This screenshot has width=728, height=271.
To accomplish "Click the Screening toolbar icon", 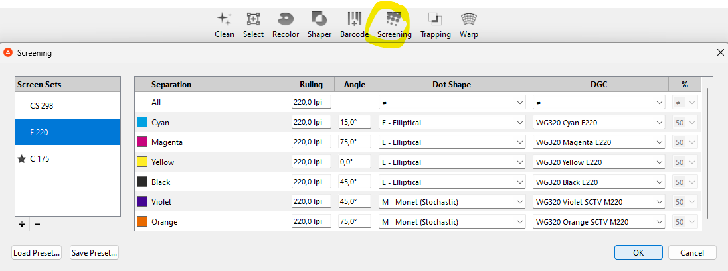I will (394, 24).
